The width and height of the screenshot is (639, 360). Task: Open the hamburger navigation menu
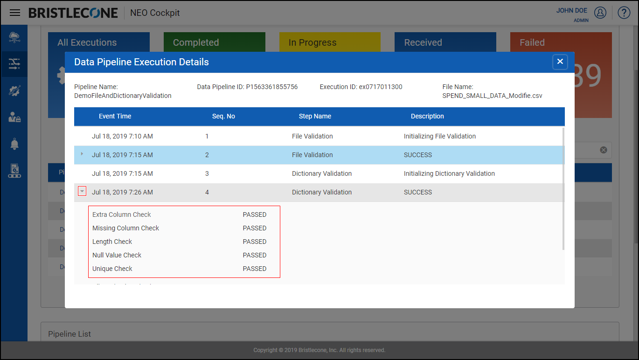[x=15, y=13]
